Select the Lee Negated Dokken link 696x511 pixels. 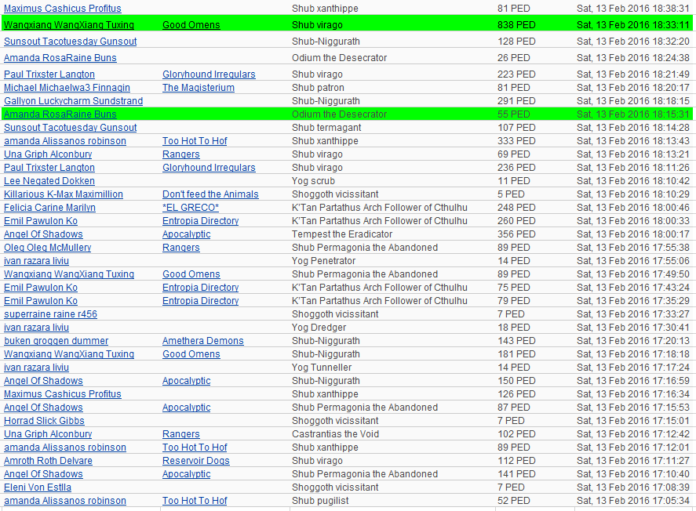click(x=49, y=181)
